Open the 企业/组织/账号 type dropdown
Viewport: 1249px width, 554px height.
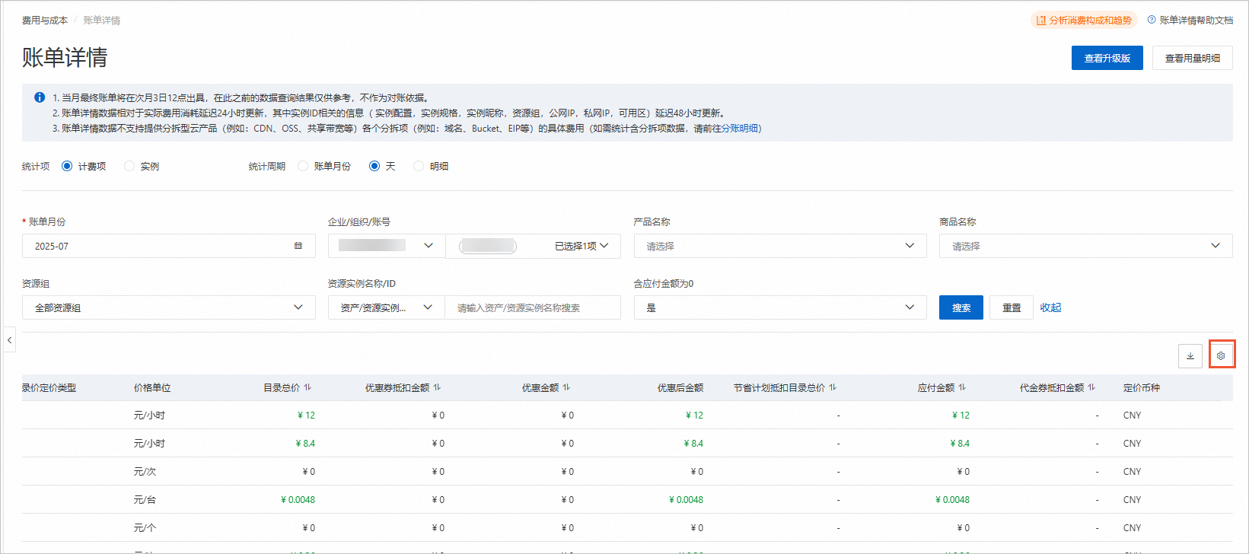tap(387, 246)
